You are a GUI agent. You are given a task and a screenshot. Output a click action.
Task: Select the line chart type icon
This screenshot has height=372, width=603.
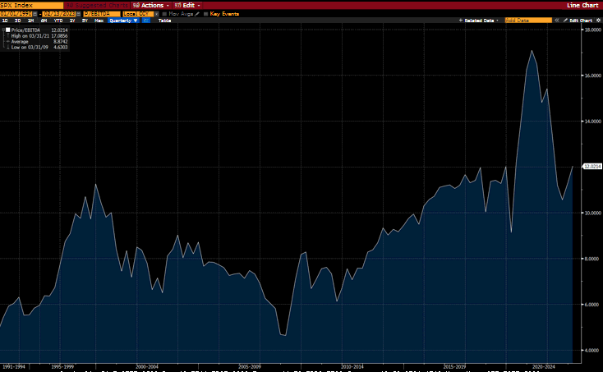(x=145, y=21)
